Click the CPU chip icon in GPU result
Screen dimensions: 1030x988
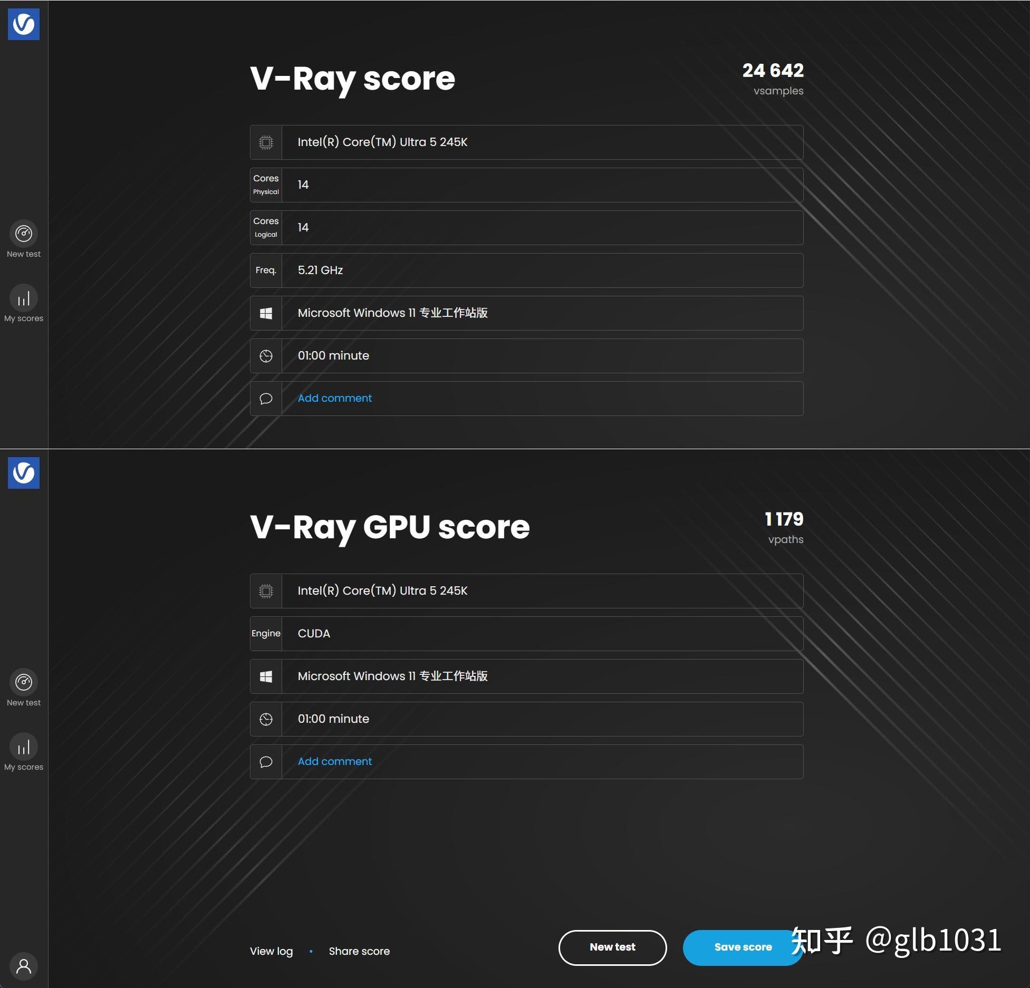coord(266,590)
